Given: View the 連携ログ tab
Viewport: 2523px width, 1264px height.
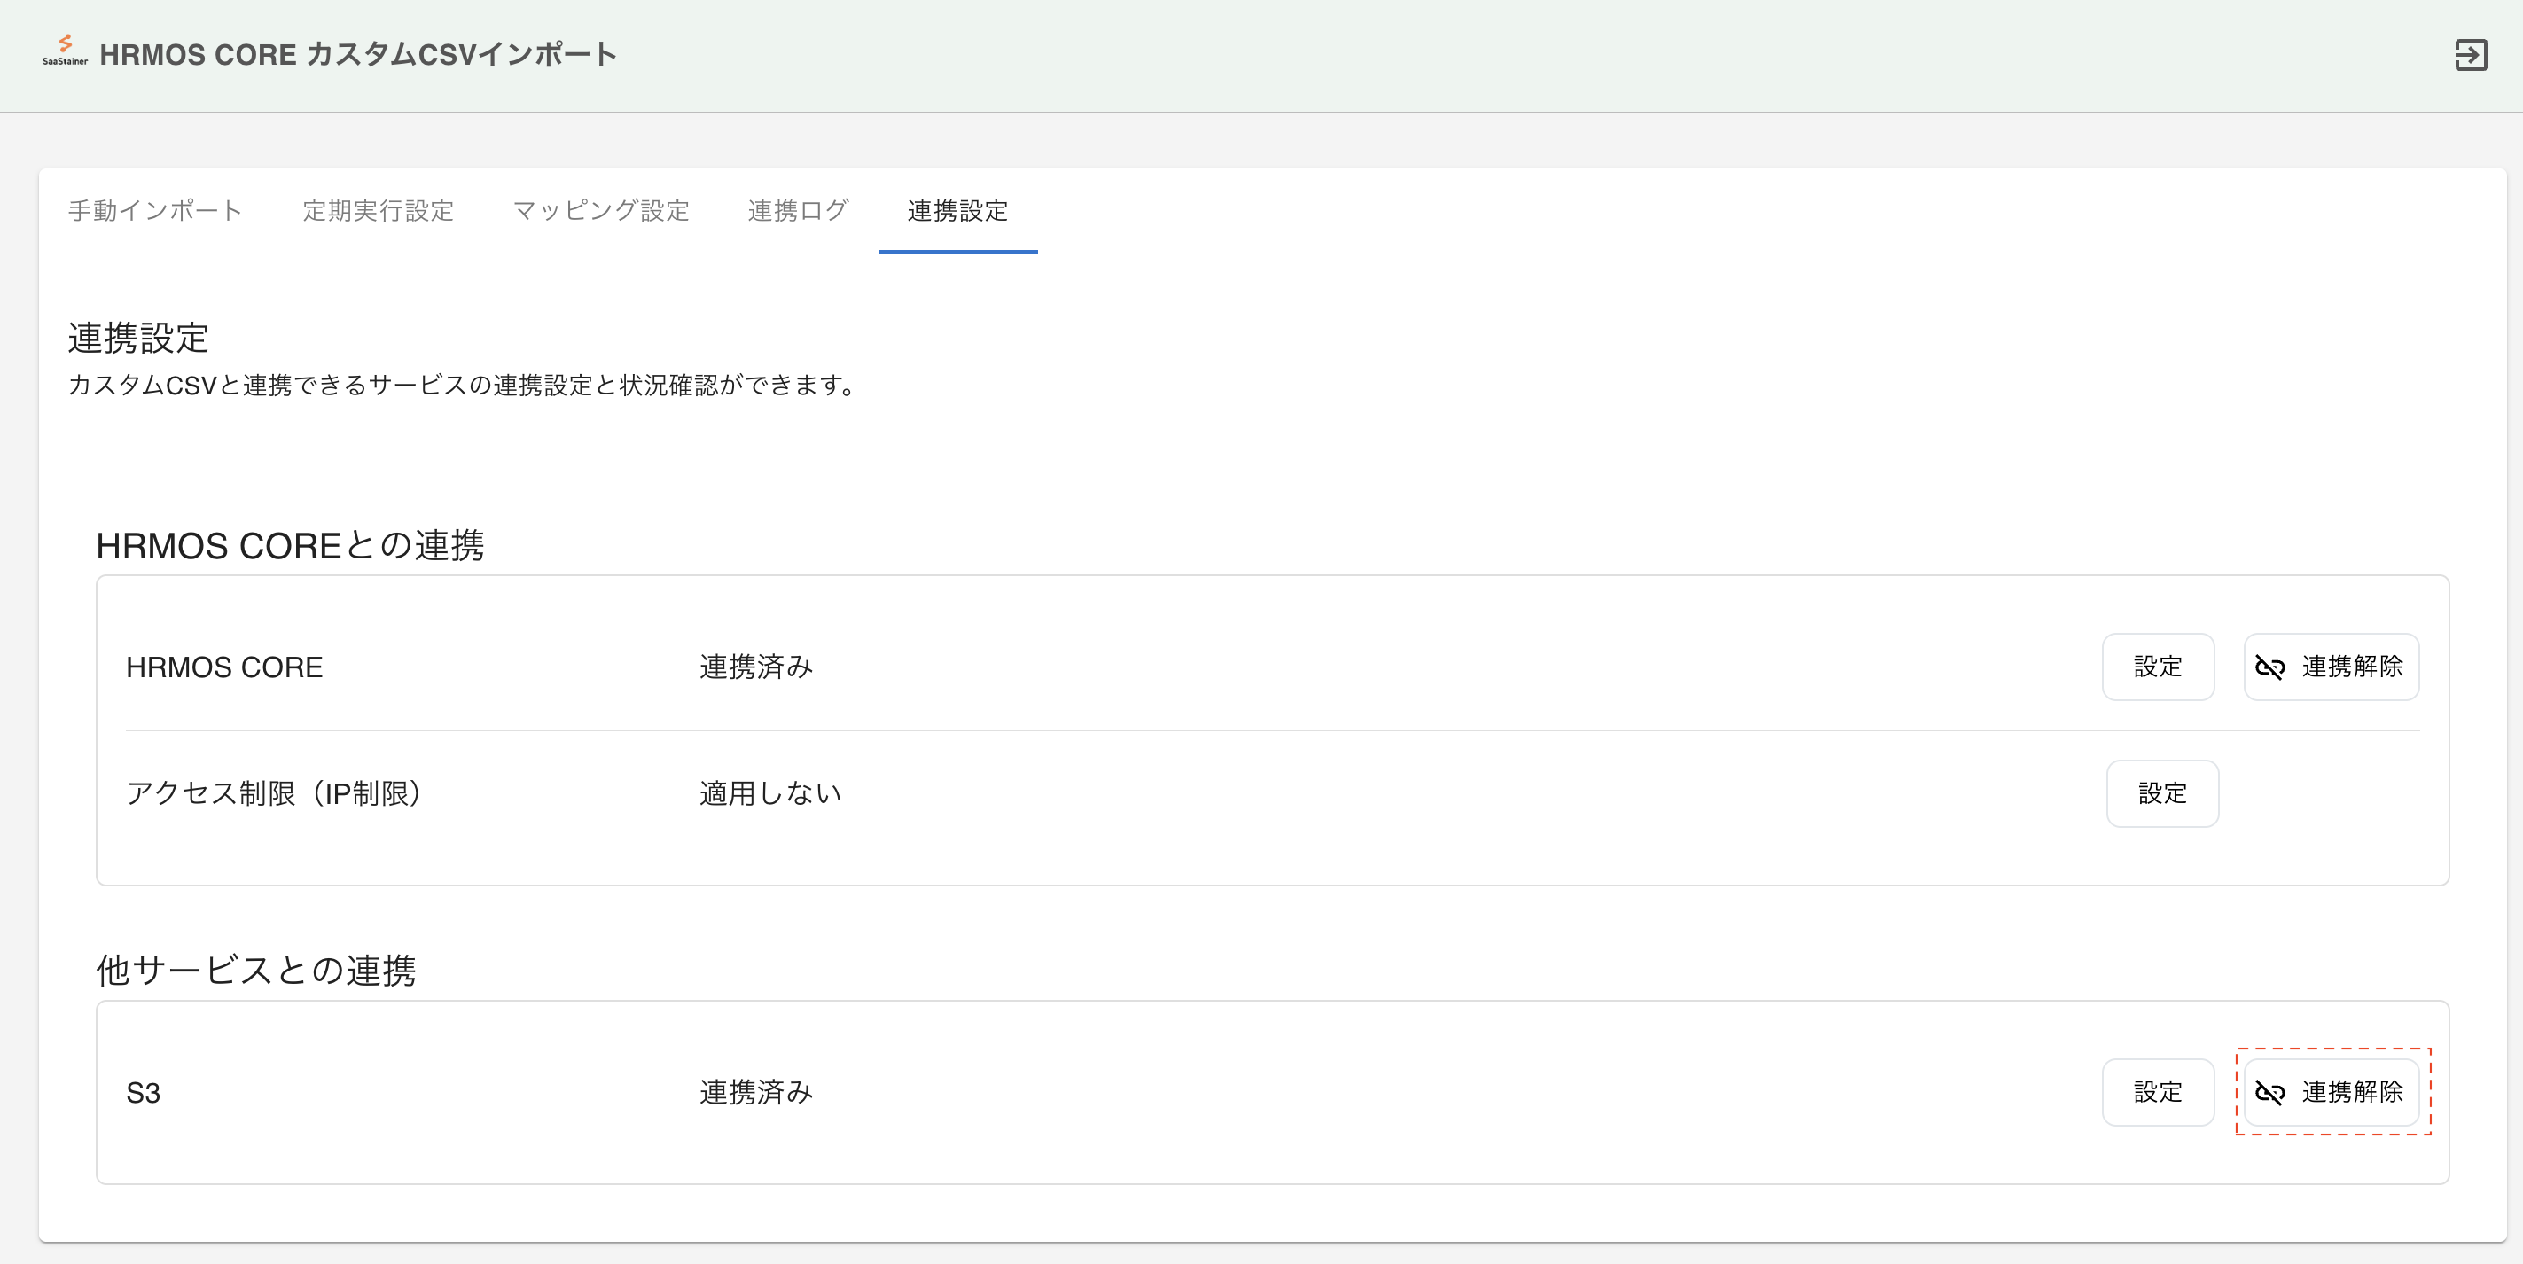Looking at the screenshot, I should point(797,210).
